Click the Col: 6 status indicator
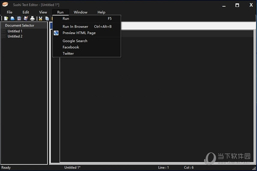Screen dimensions: 257x171 tap(188, 168)
